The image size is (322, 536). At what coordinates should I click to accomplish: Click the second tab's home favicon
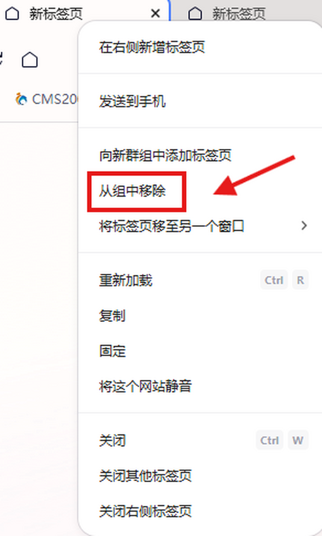click(x=195, y=13)
